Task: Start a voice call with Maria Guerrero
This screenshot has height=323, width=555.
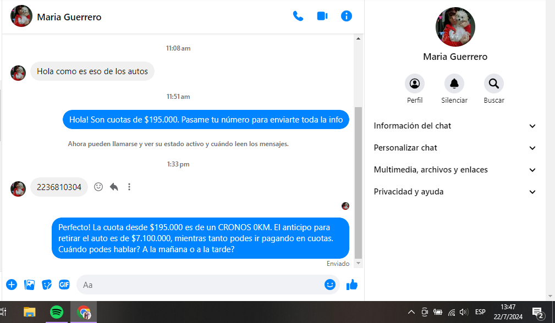Action: [x=298, y=16]
